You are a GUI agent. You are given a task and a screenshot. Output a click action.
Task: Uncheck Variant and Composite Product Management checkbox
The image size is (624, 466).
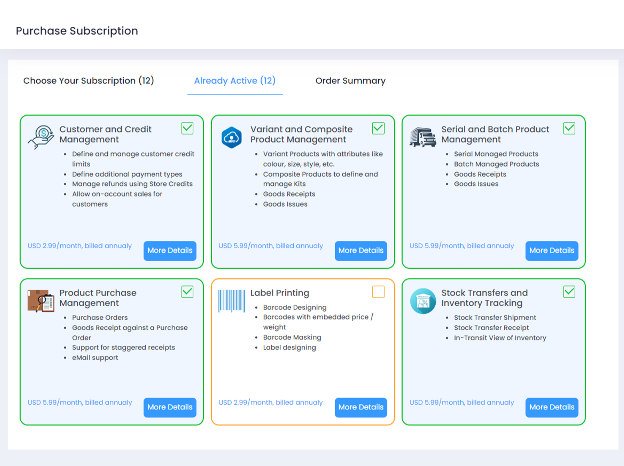[378, 128]
